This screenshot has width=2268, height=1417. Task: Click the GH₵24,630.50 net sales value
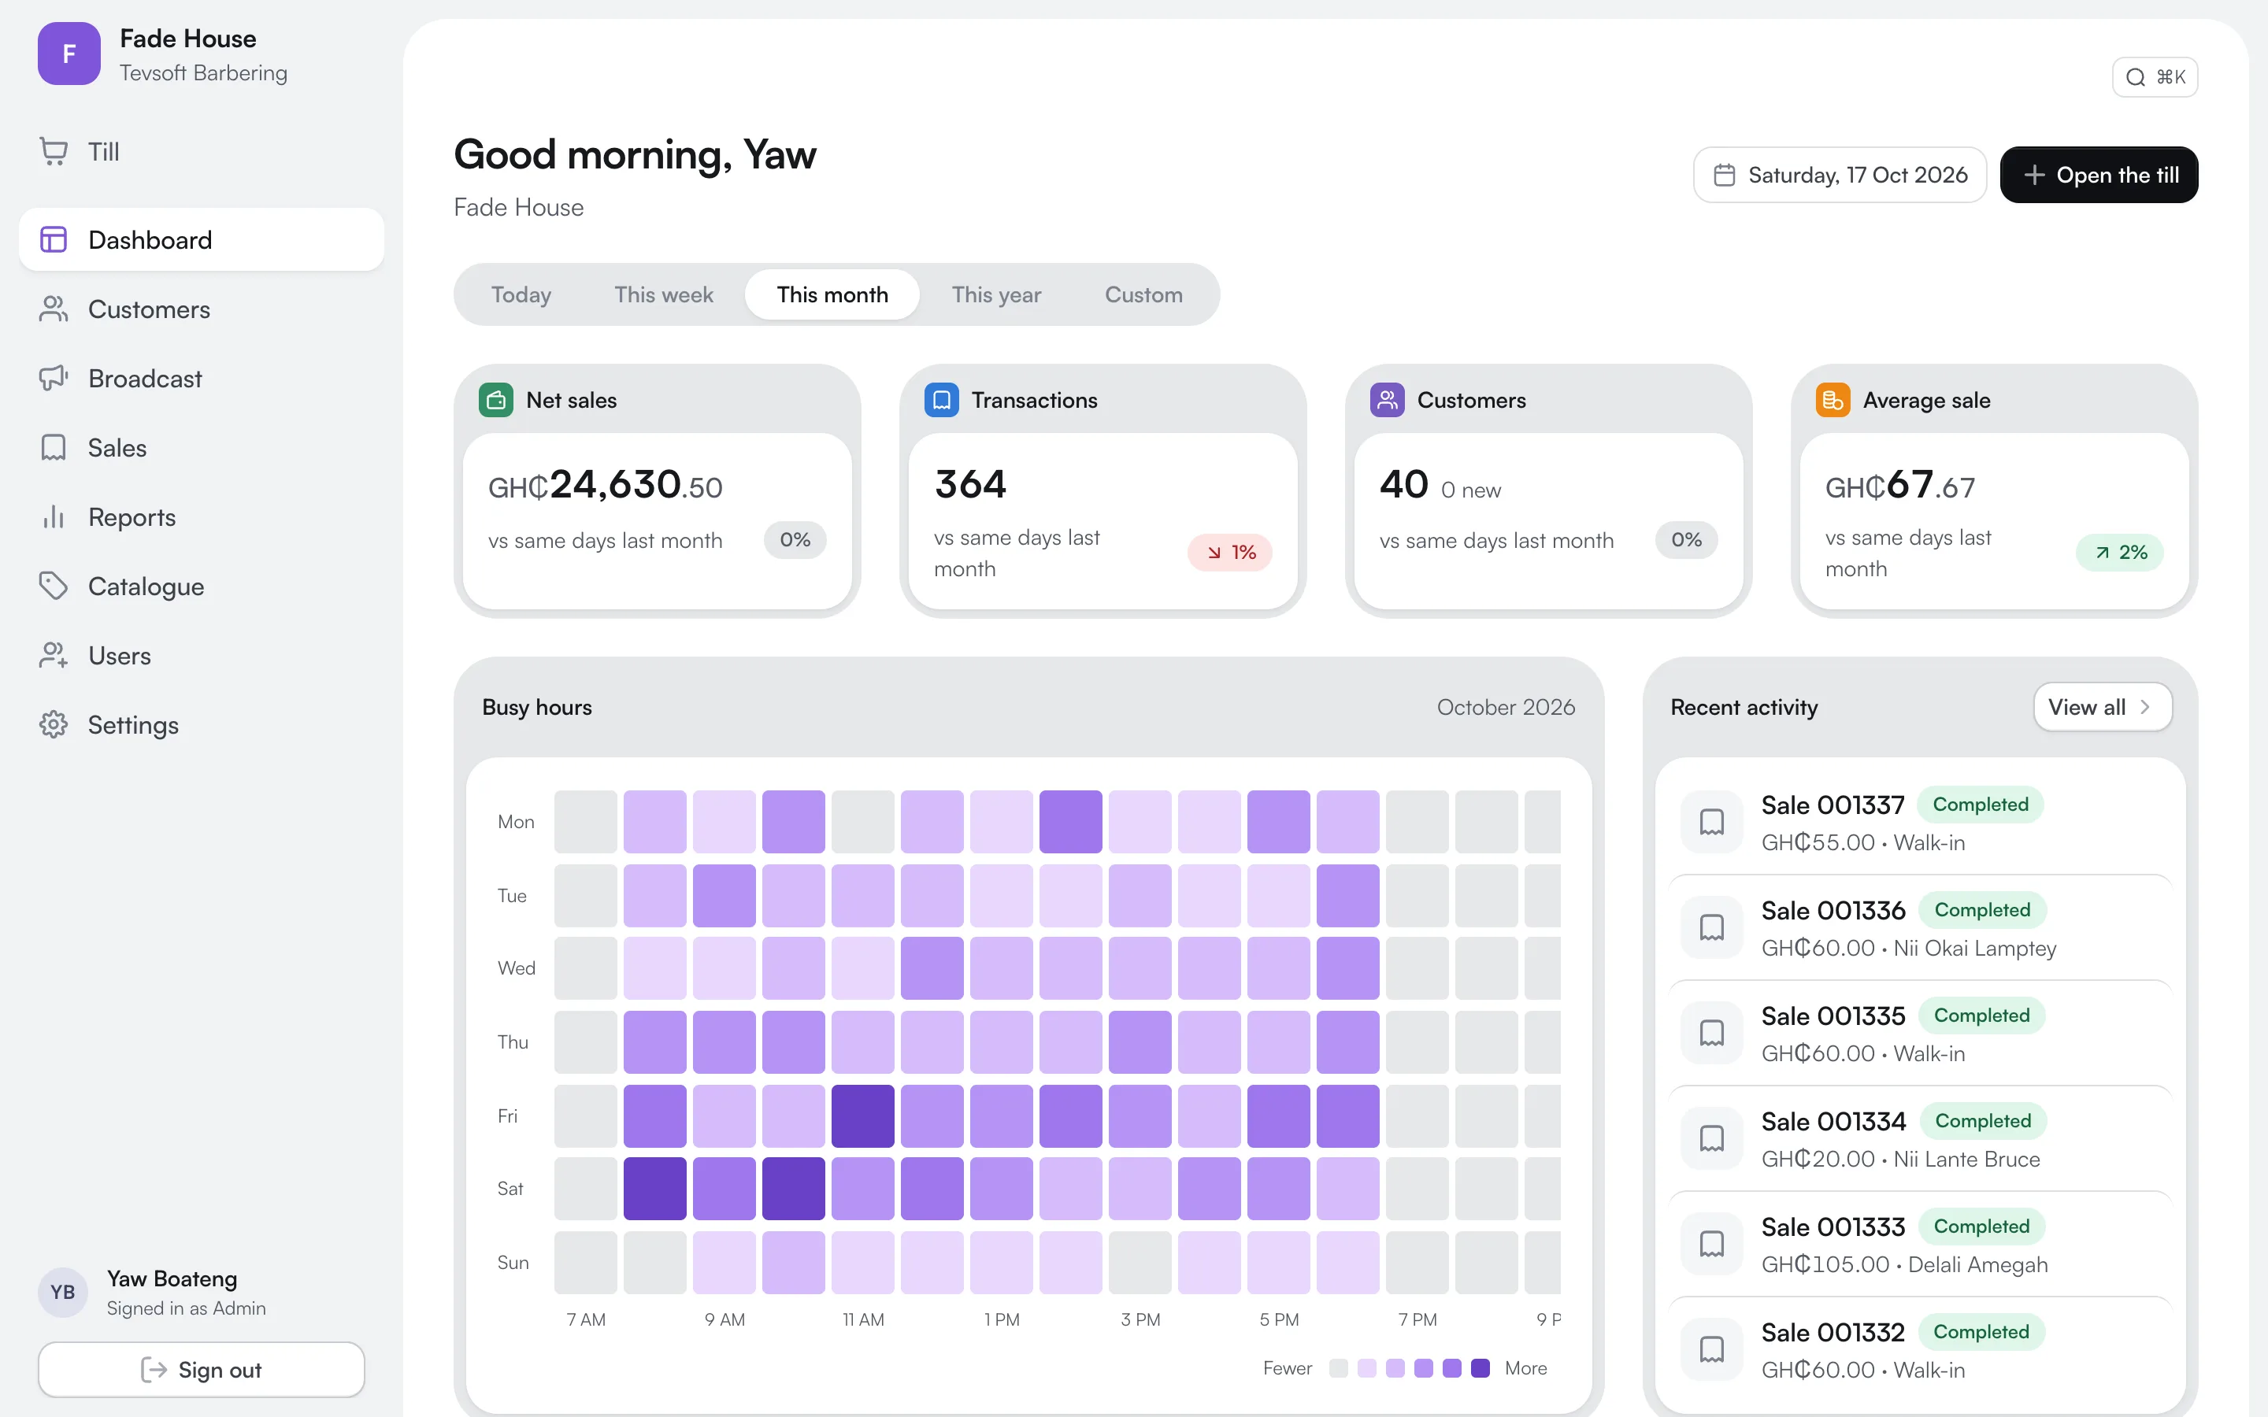click(x=606, y=486)
